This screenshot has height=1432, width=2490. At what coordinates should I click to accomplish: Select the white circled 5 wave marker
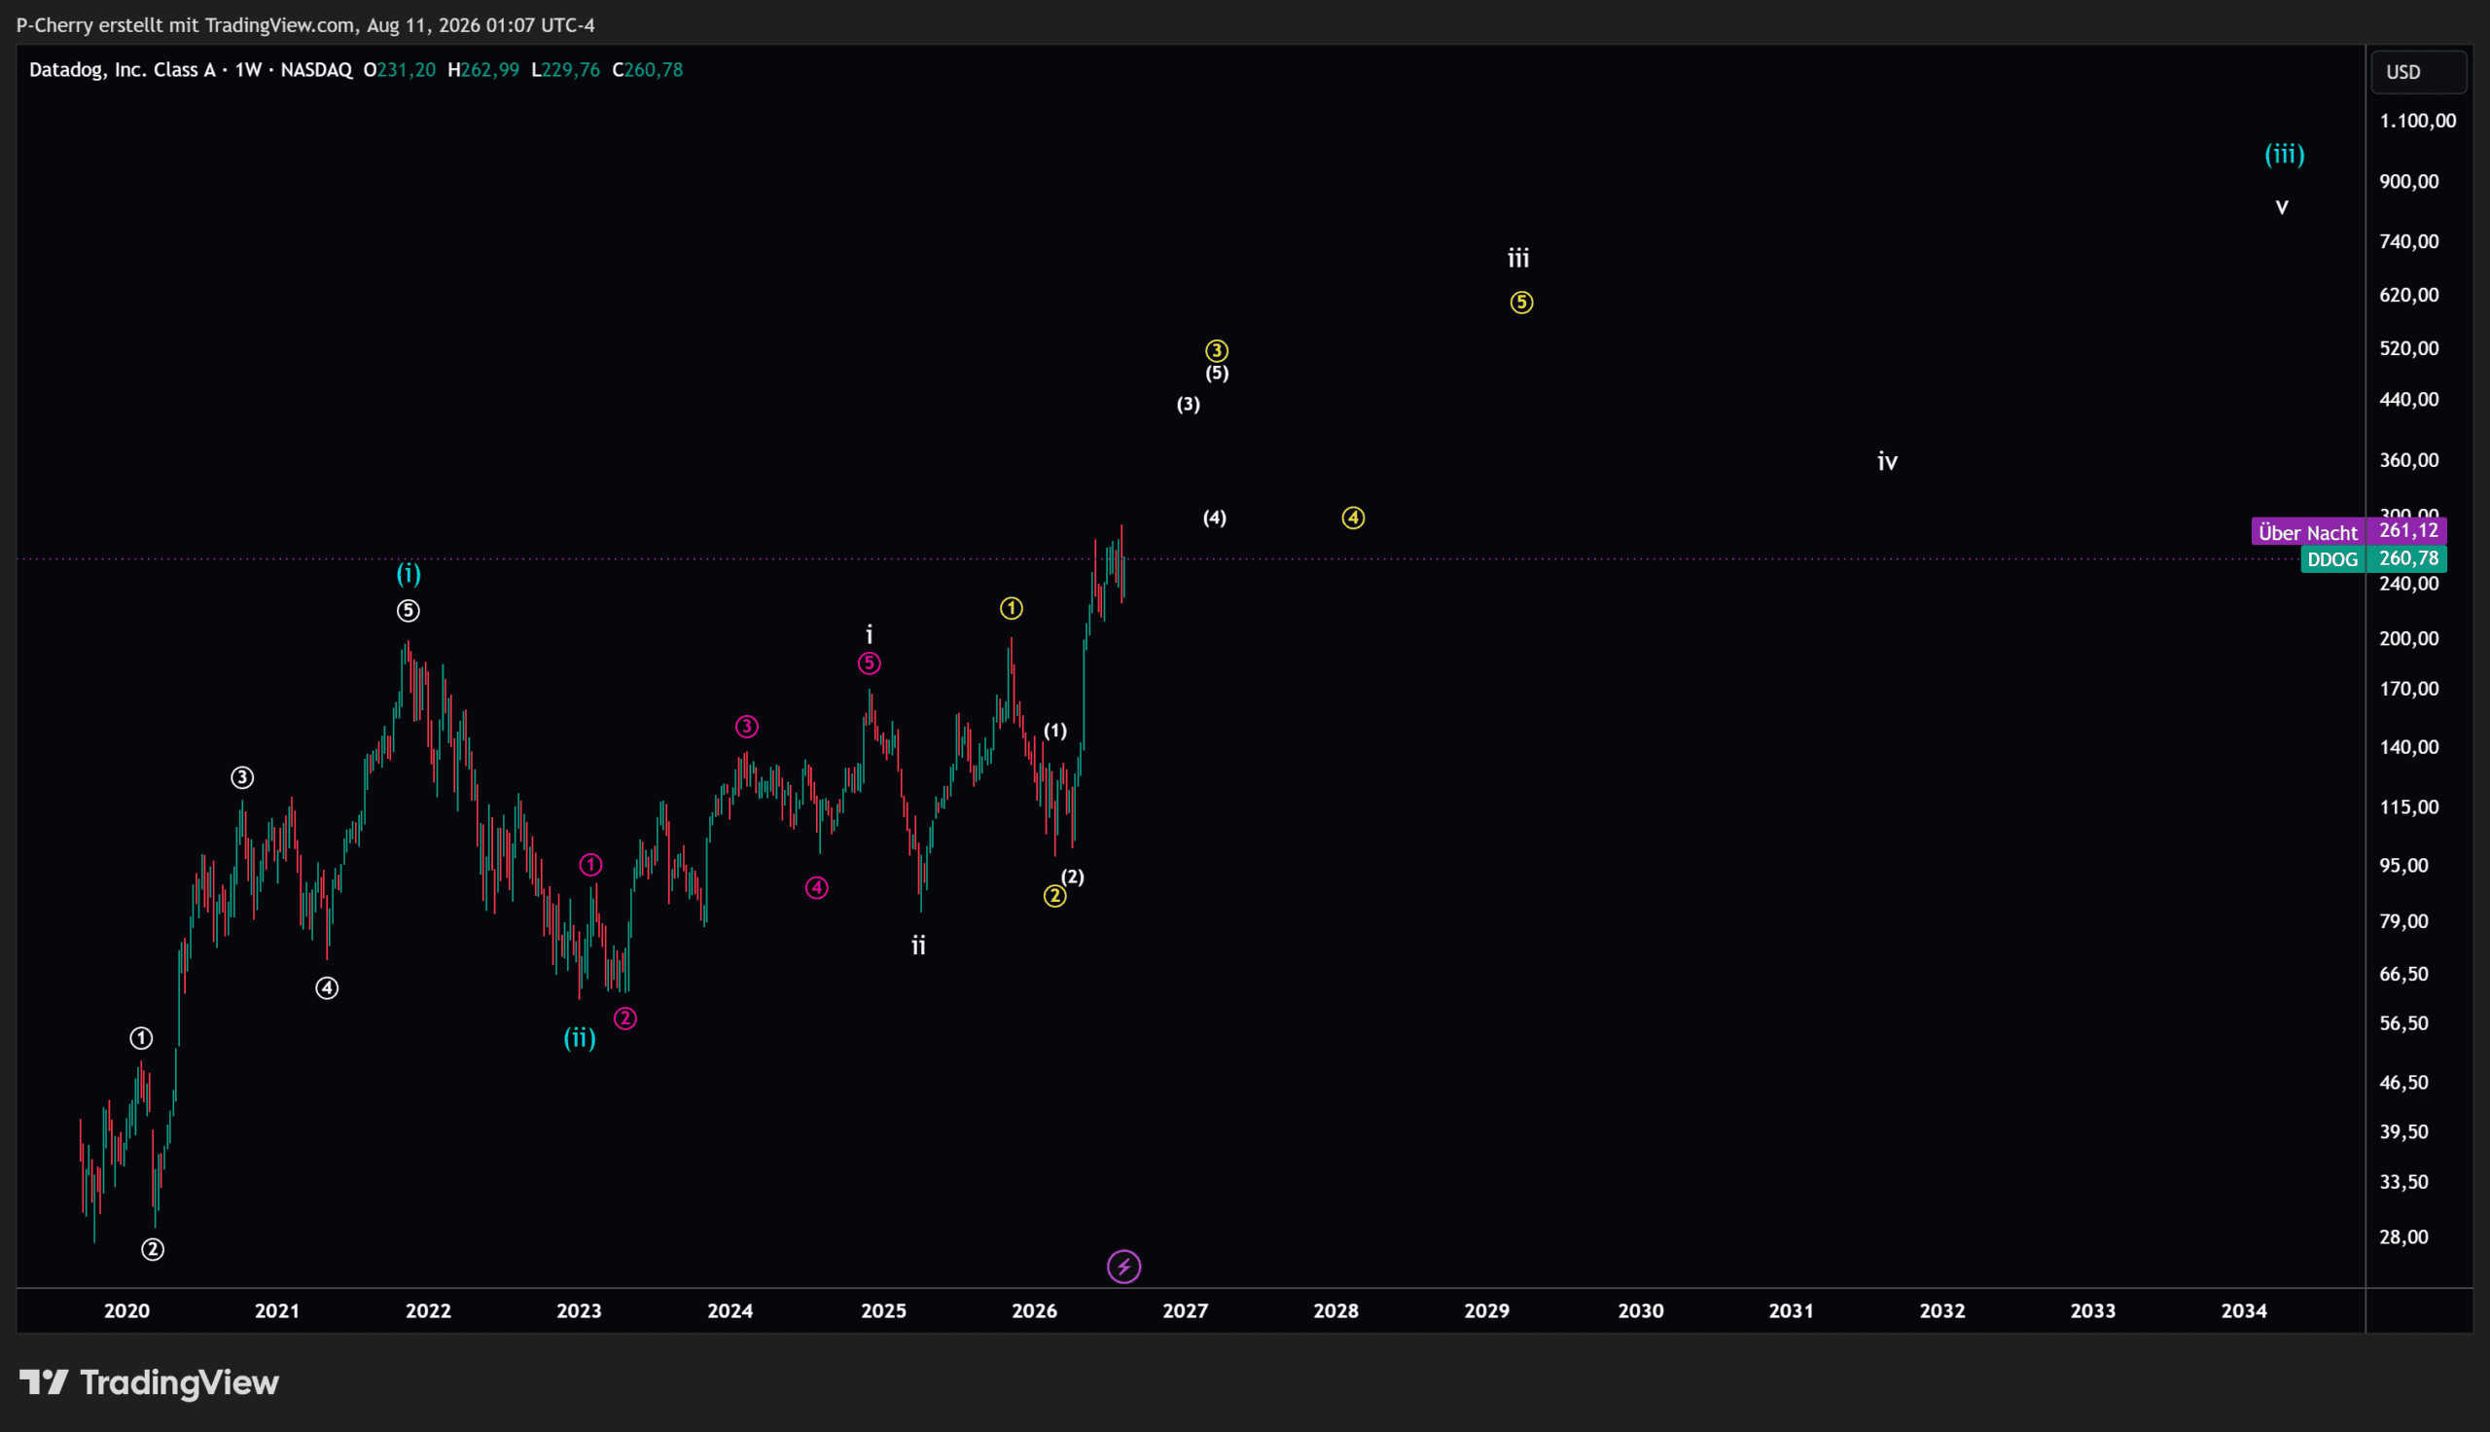click(x=408, y=611)
